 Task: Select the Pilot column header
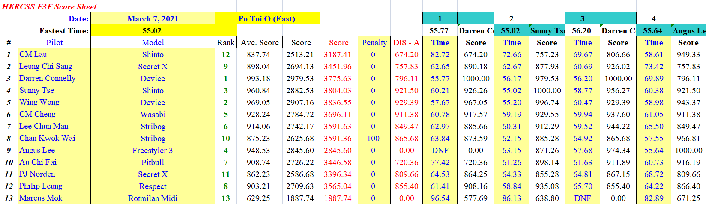click(x=54, y=42)
